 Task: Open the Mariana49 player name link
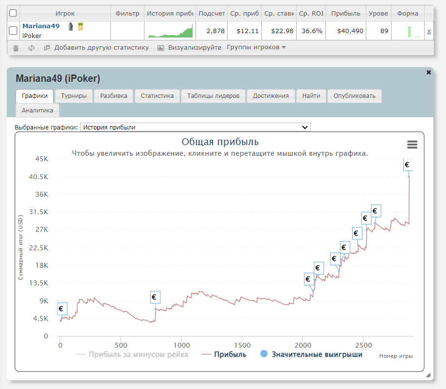pyautogui.click(x=41, y=26)
